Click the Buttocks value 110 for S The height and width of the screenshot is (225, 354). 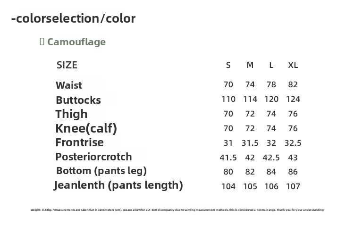228,100
